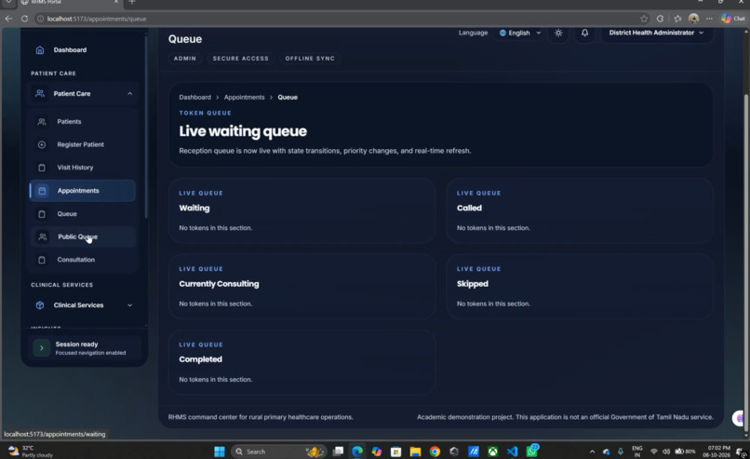Open District Health Administrator user menu
750x459 pixels.
pyautogui.click(x=656, y=33)
